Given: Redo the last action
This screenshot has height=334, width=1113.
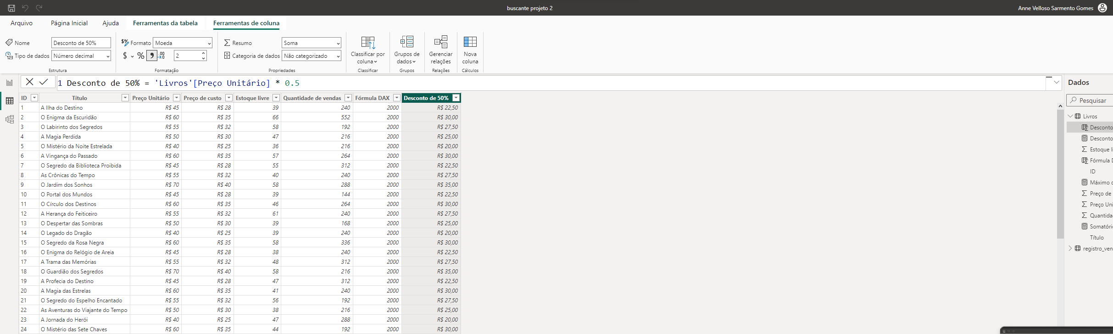Looking at the screenshot, I should click(39, 8).
